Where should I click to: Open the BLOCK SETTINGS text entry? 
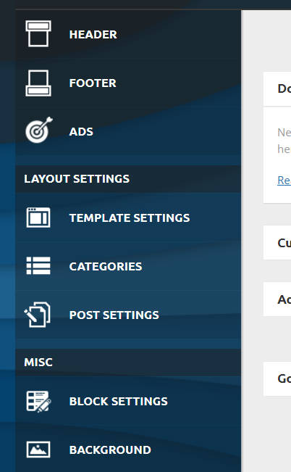(119, 402)
